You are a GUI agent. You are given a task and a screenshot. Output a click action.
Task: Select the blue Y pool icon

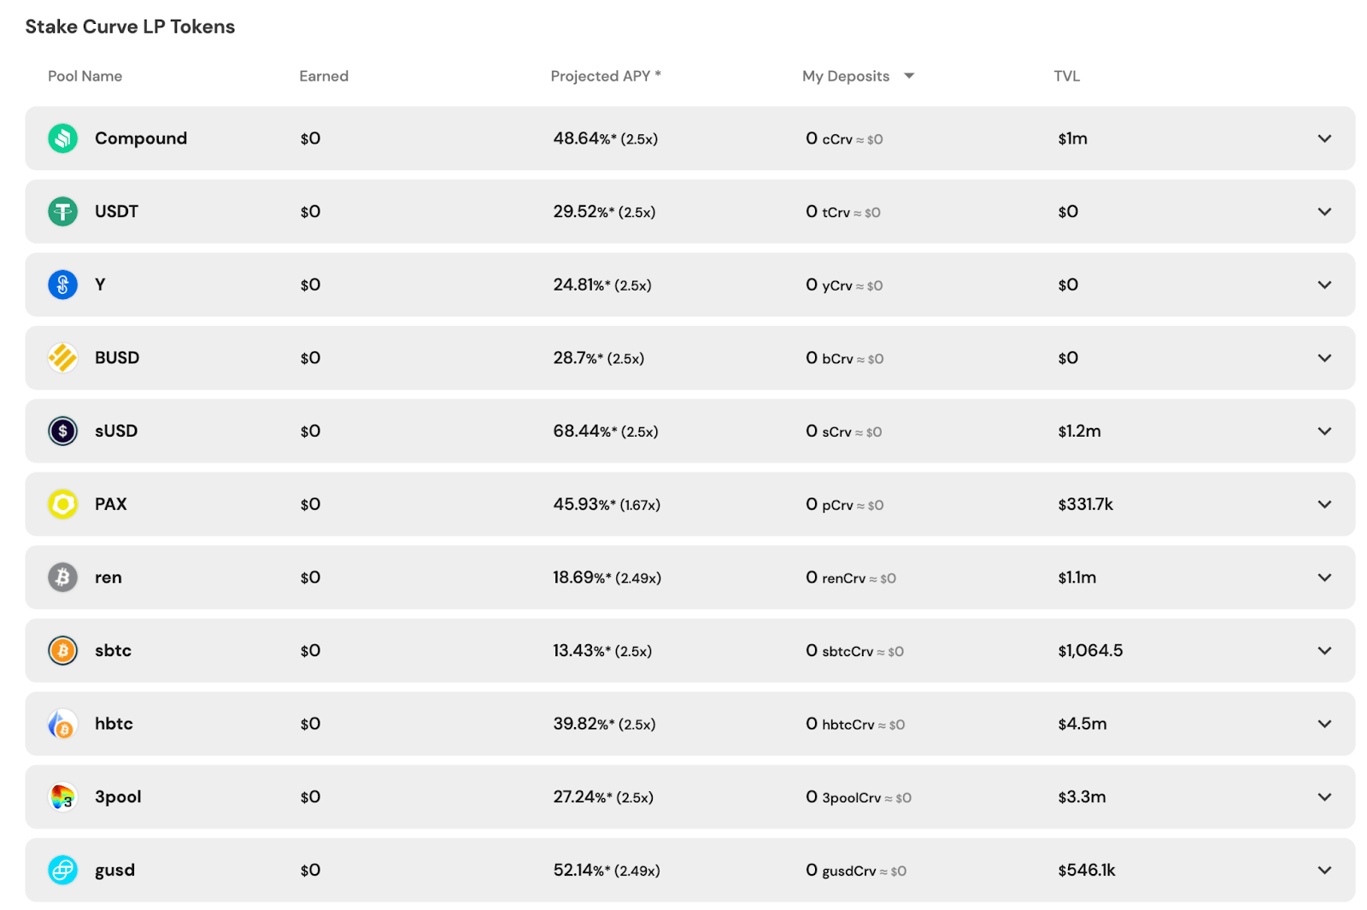tap(62, 285)
